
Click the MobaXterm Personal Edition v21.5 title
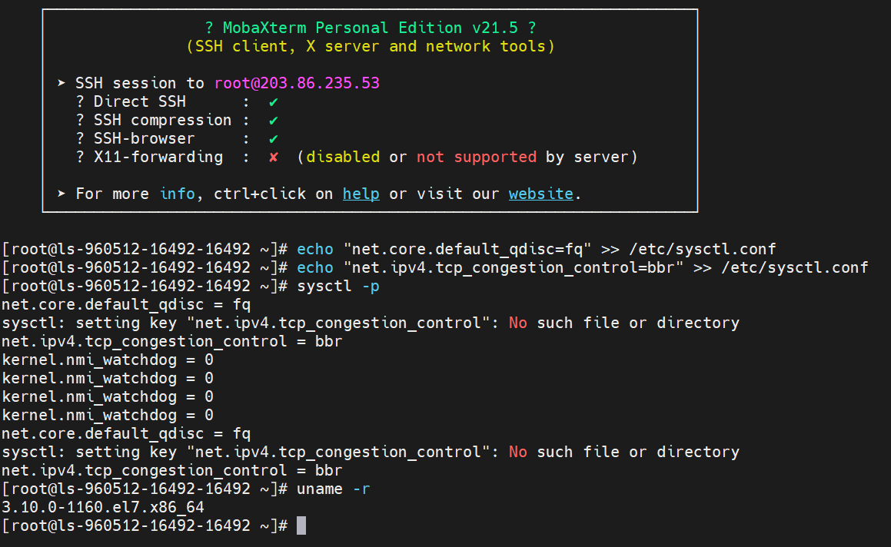tap(371, 28)
